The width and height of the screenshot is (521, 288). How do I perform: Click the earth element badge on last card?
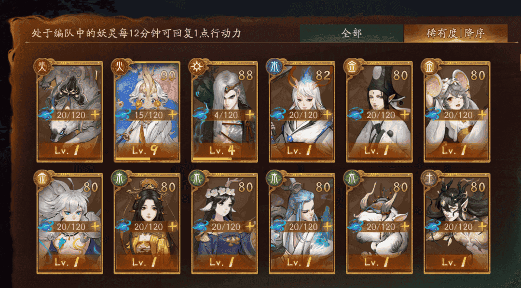click(x=429, y=179)
